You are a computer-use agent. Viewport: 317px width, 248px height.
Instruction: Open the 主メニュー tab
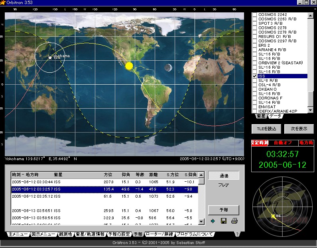[x=18, y=234]
